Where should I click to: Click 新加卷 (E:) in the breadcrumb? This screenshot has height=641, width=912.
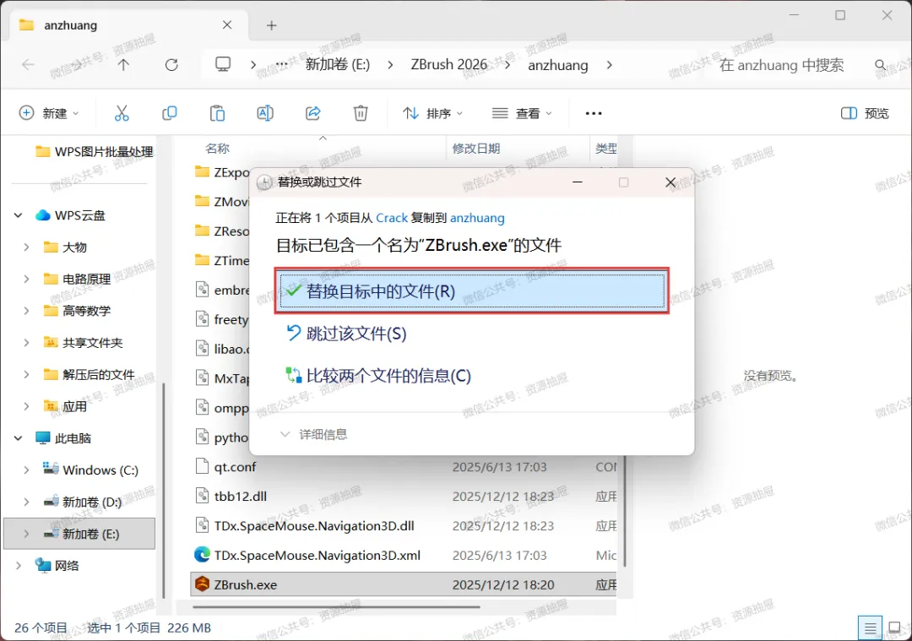337,64
